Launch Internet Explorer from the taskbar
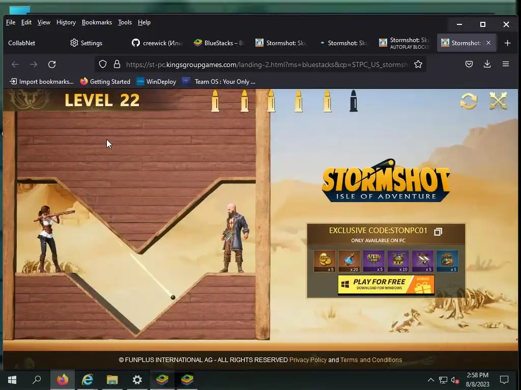 pos(88,380)
